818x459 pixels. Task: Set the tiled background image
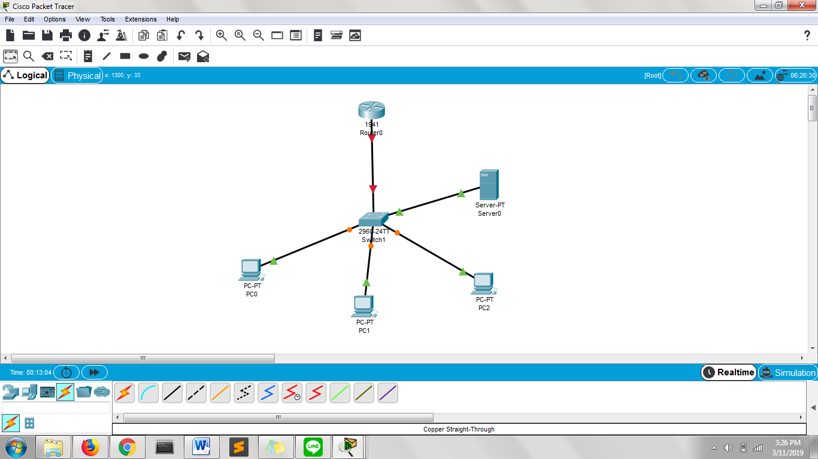click(760, 75)
